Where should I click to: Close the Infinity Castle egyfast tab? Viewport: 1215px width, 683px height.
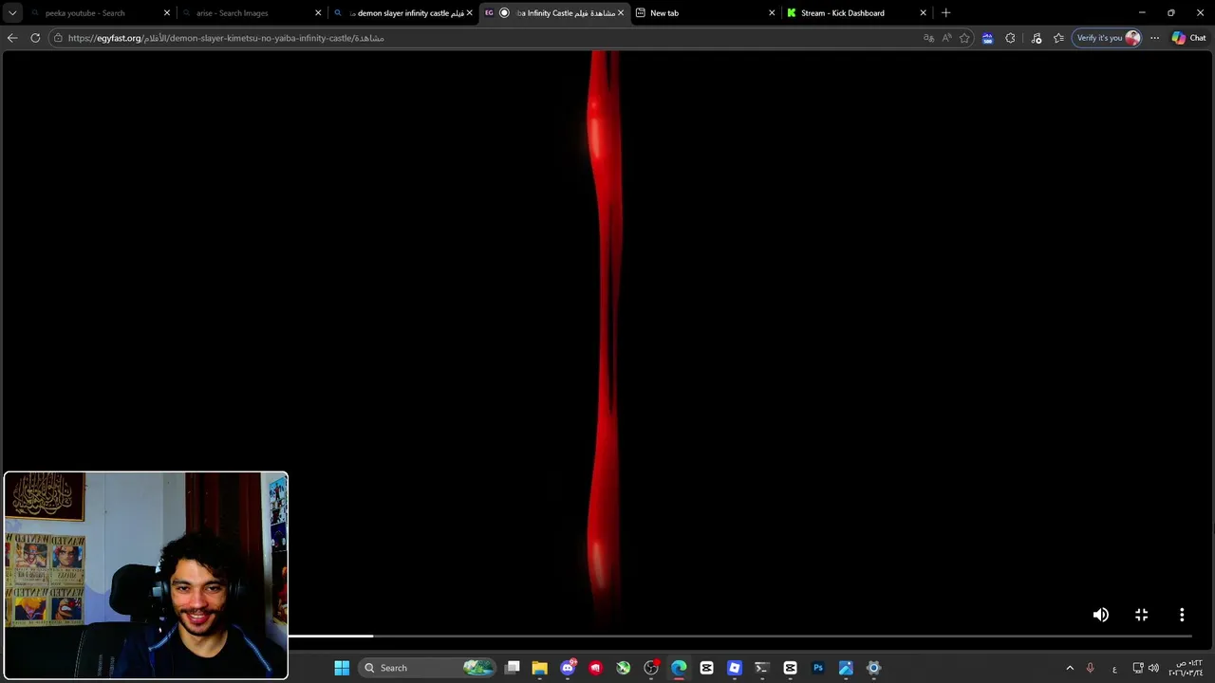click(621, 13)
